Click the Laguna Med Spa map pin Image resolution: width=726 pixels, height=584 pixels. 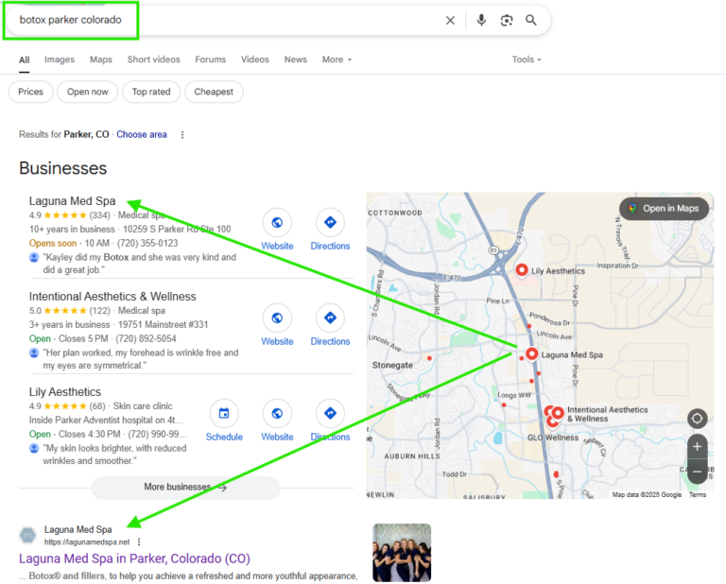click(x=531, y=354)
